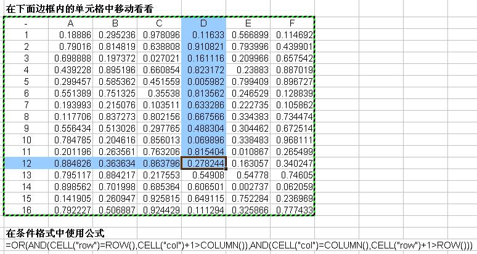Viewport: 477px width, 254px height.
Task: Select cell with value 0.114692
Action: point(292,35)
